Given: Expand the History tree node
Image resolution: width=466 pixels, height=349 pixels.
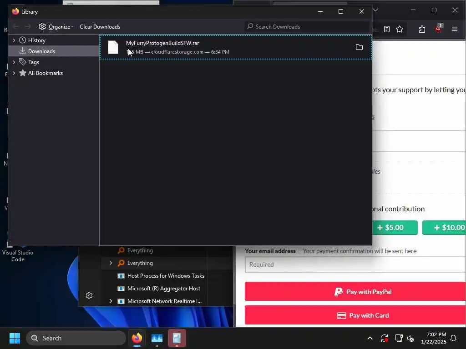Looking at the screenshot, I should 14,40.
